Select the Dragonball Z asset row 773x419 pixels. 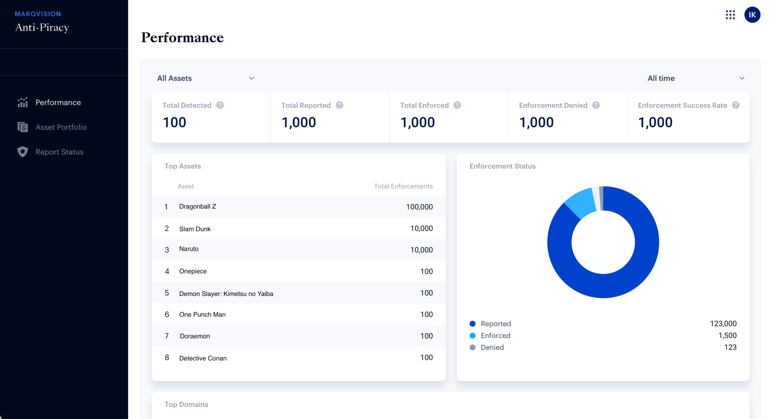pyautogui.click(x=299, y=206)
